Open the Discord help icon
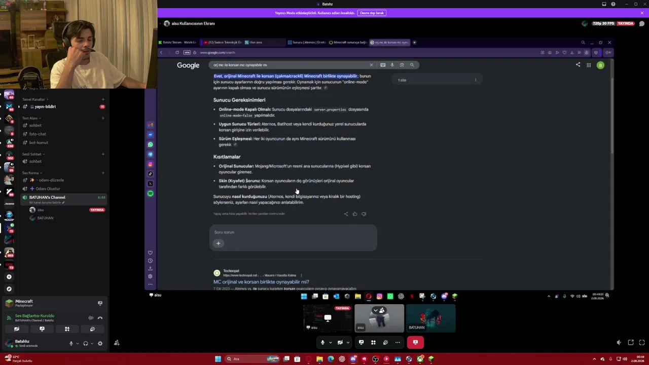This screenshot has width=649, height=365. tap(613, 4)
